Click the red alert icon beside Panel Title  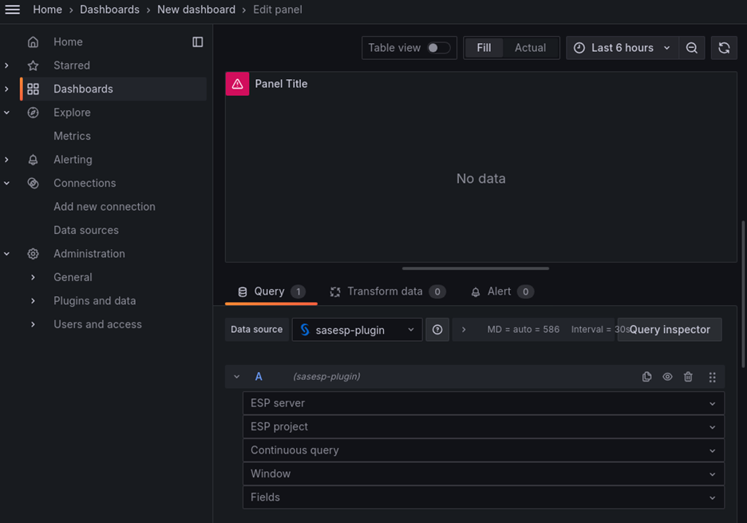[x=237, y=83]
